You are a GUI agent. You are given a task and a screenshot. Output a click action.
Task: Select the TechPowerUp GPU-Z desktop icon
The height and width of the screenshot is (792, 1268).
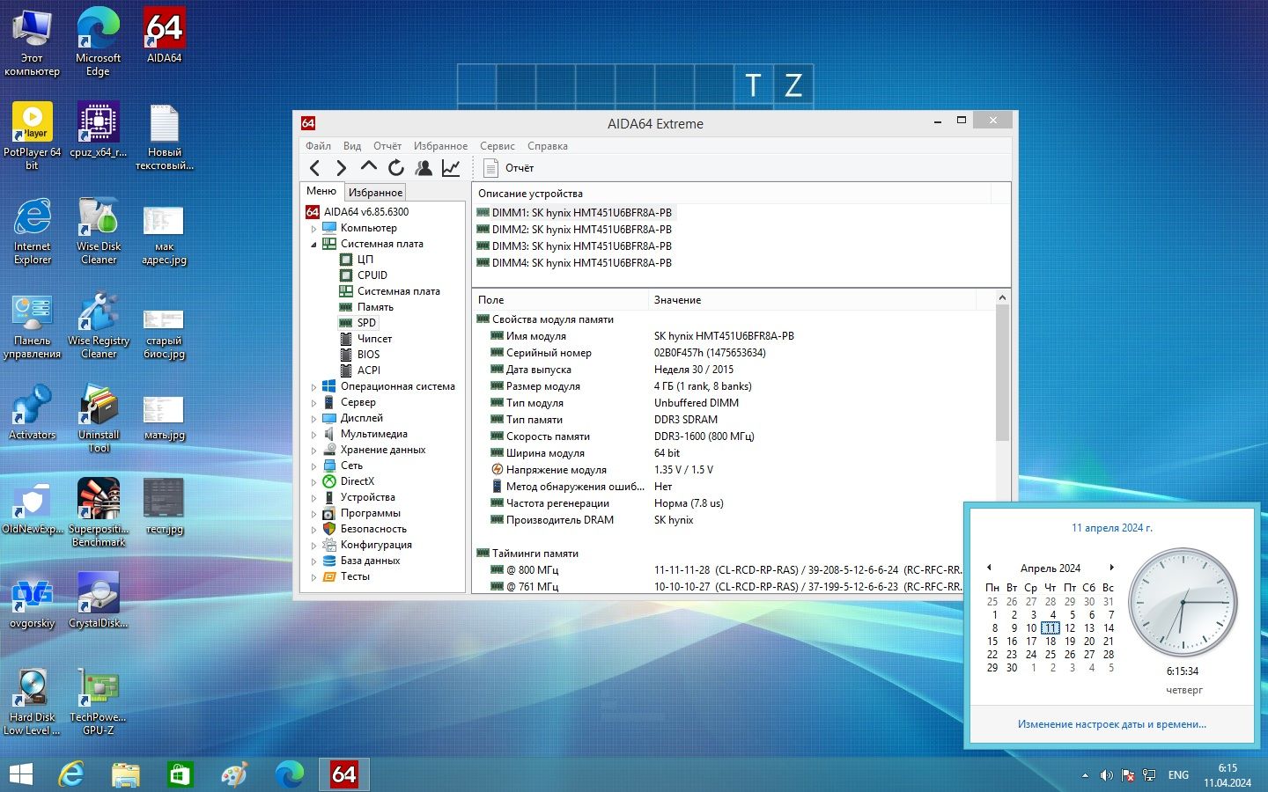coord(98,700)
